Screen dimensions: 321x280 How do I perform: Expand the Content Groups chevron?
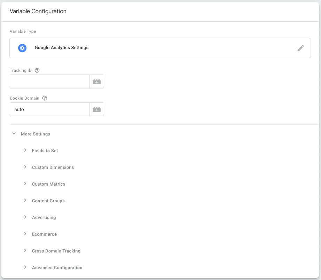pos(25,201)
